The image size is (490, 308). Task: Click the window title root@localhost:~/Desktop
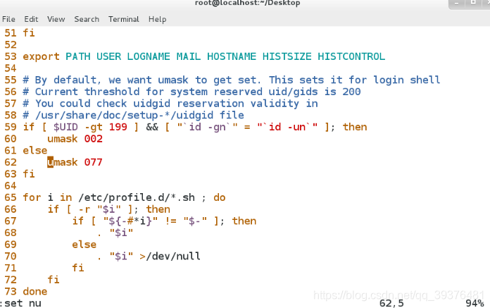pos(247,3)
